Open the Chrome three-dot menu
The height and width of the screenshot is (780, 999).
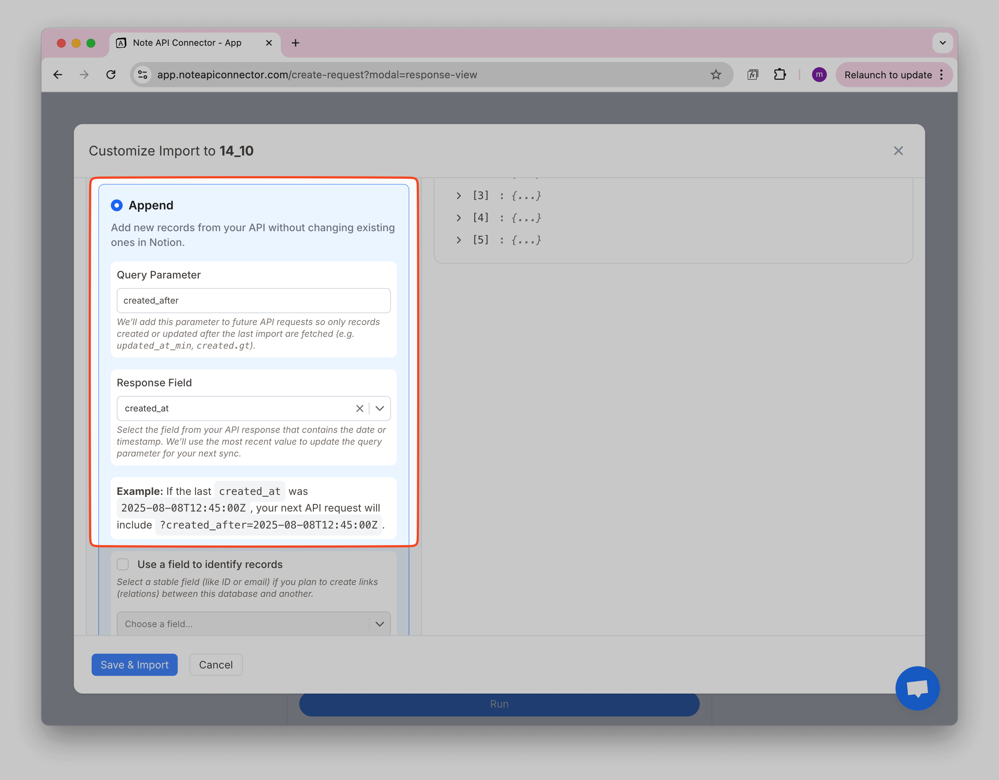[x=941, y=75]
